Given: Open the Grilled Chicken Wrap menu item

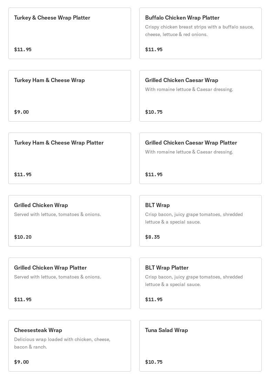Looking at the screenshot, I should pyautogui.click(x=69, y=221).
